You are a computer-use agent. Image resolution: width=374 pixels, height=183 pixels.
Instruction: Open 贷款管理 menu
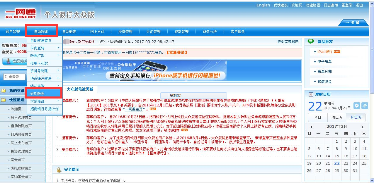pyautogui.click(x=182, y=32)
